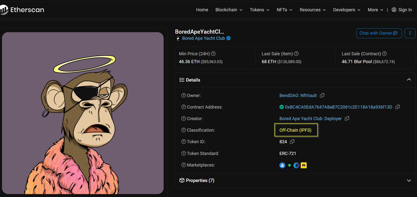
Task: Click the Sign In link
Action: click(402, 10)
